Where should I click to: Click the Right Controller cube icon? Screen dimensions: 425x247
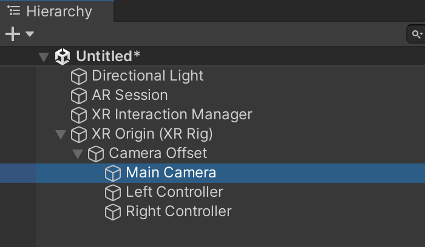113,212
